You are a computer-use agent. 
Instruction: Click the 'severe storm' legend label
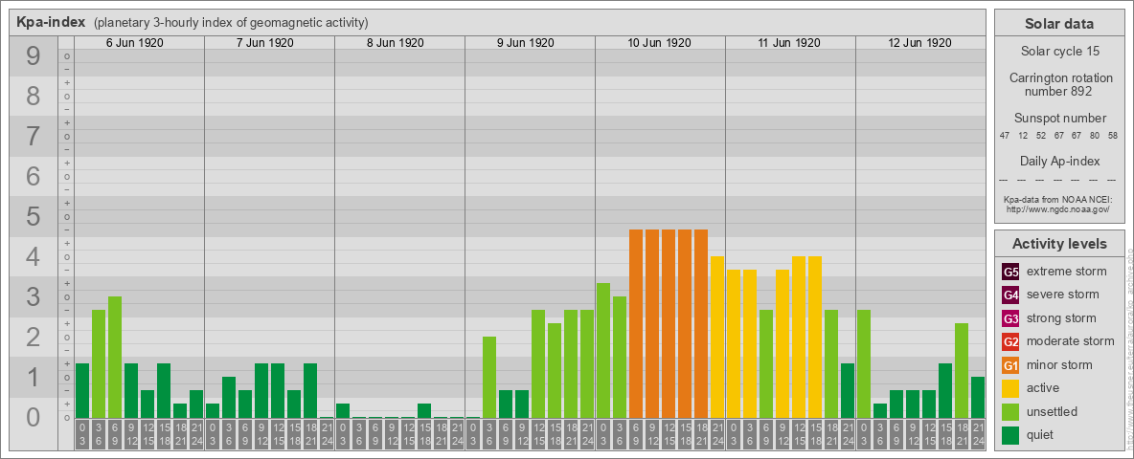point(1063,295)
